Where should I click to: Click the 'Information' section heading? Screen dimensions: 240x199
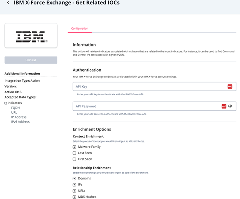pos(84,45)
